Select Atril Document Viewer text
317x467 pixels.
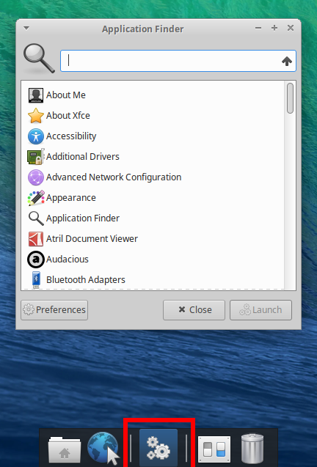(92, 239)
